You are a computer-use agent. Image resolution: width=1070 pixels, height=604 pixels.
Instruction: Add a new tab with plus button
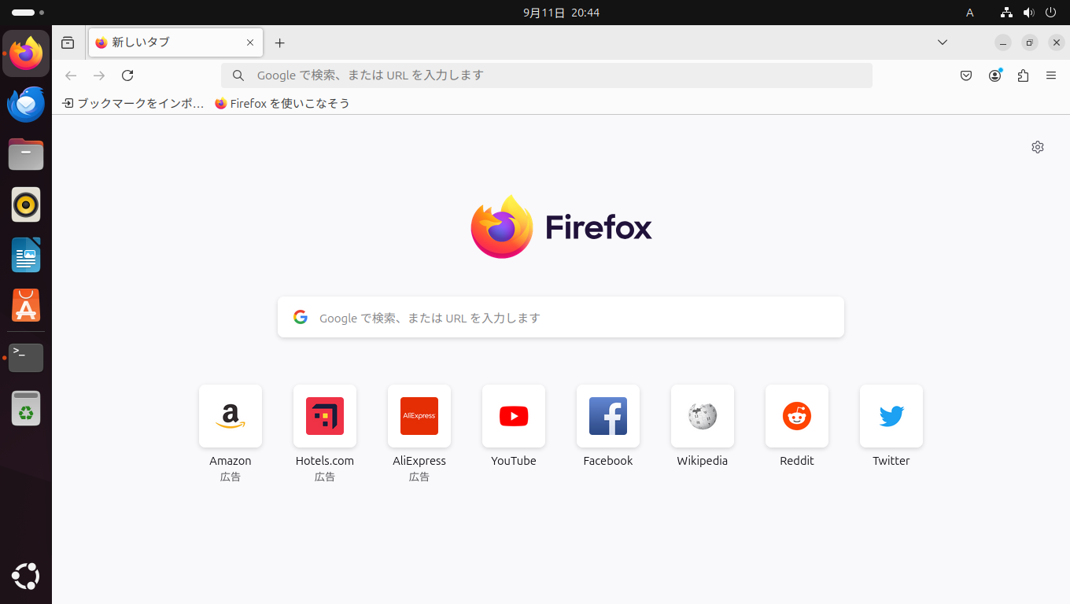279,42
